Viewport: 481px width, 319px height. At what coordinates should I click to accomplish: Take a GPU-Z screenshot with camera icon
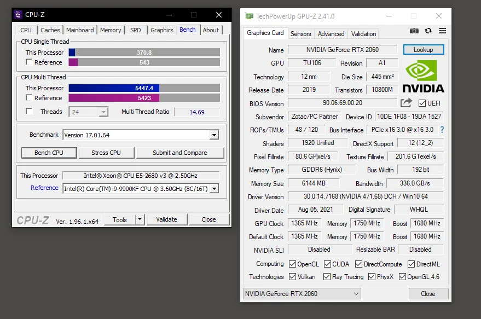point(414,31)
